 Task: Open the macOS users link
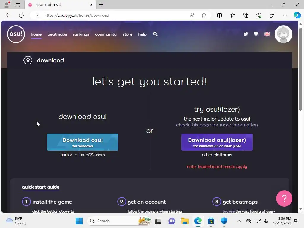click(x=92, y=155)
